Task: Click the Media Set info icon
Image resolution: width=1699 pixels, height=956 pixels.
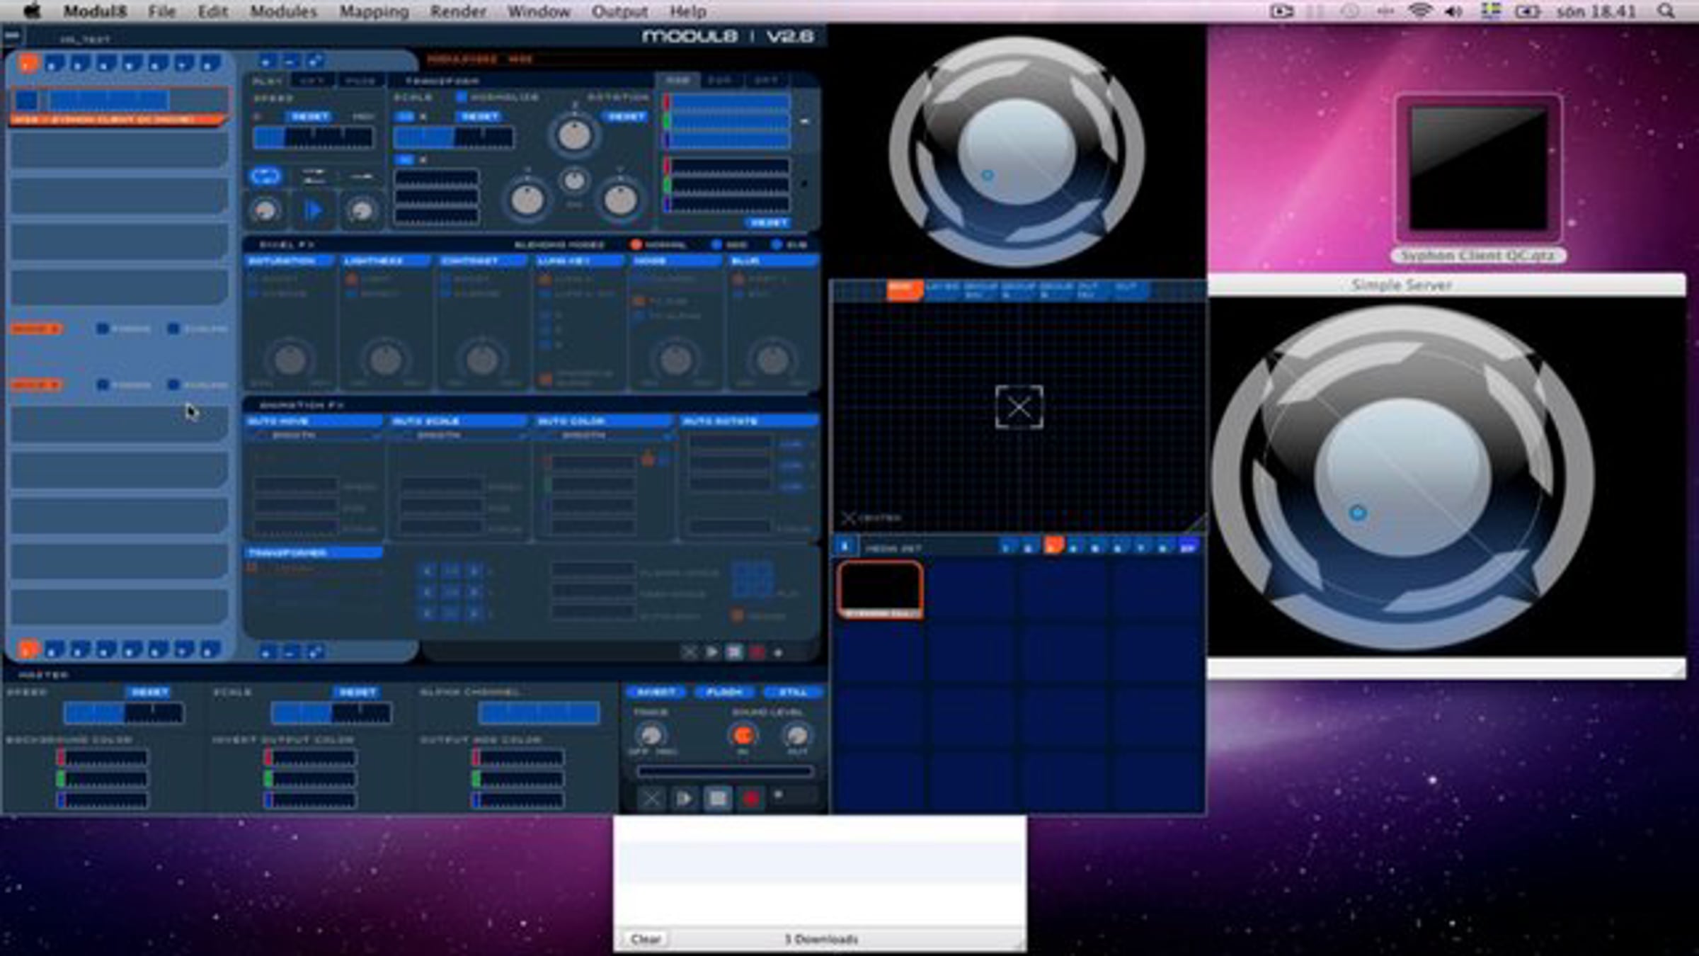Action: click(845, 547)
